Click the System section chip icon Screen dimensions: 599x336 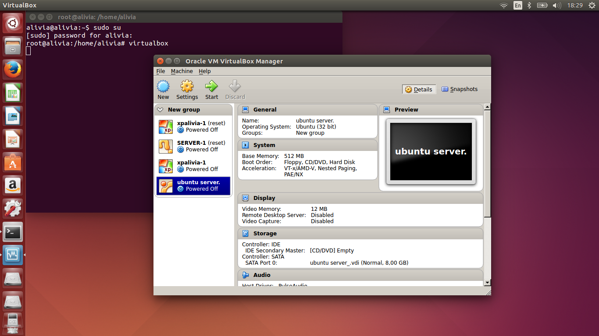pyautogui.click(x=246, y=145)
